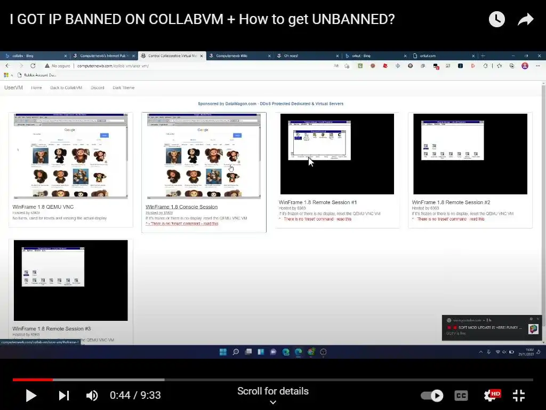
Task: Open WinFrame 1.8 Remote Session #1 thumbnail
Action: [337, 154]
